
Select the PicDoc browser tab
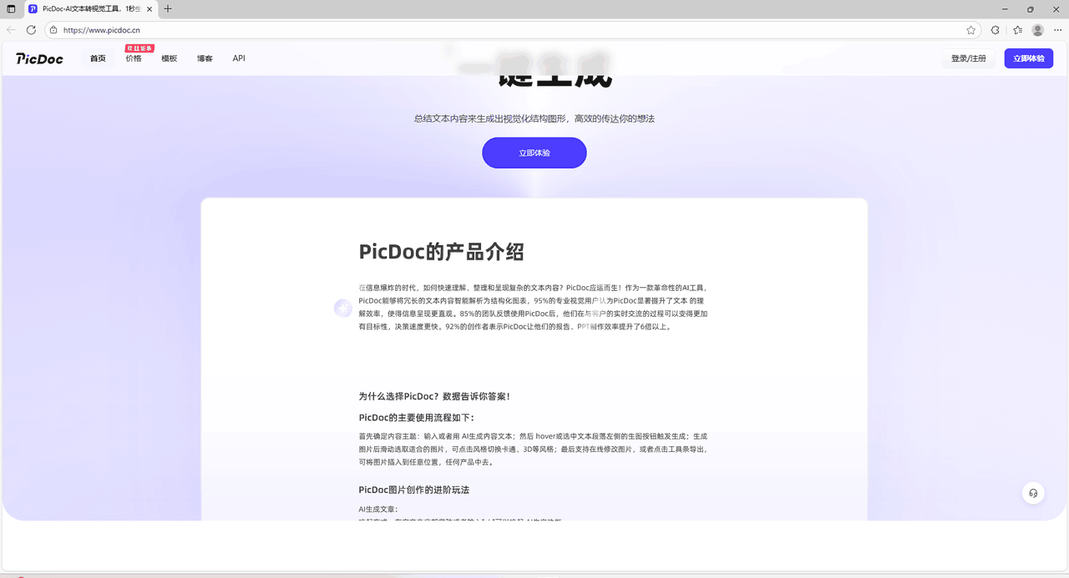click(x=90, y=9)
